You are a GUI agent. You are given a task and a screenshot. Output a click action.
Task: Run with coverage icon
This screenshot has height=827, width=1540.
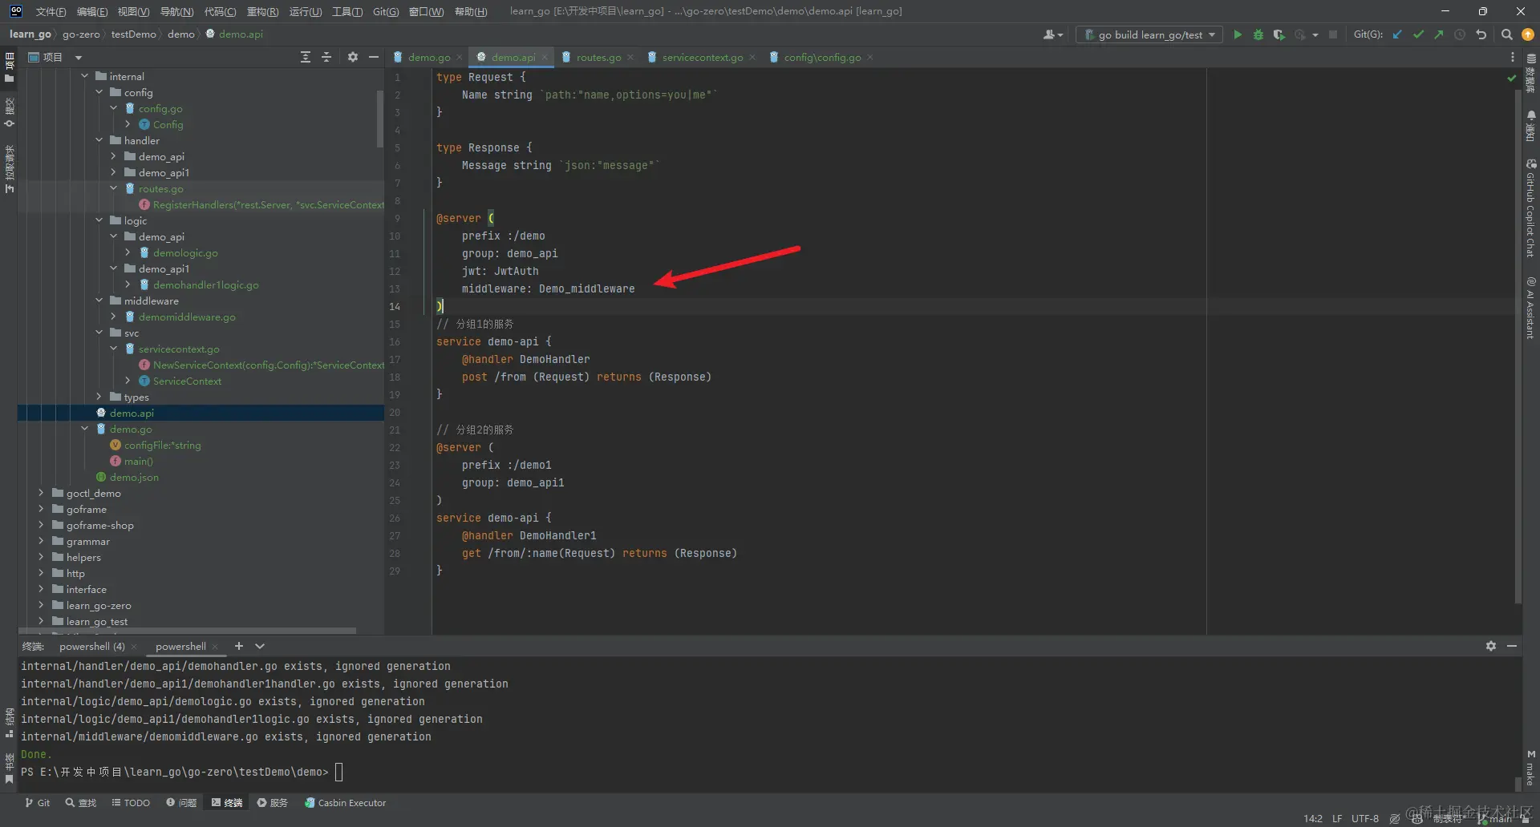[x=1279, y=34]
